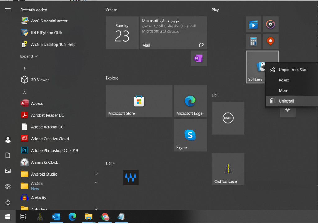Click the Dell tile icon
Viewport: 318px width, 224px height.
[228, 118]
